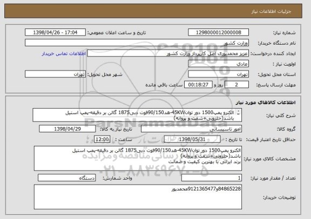Click the request creator field عزیز محمدپوری

tap(168, 53)
